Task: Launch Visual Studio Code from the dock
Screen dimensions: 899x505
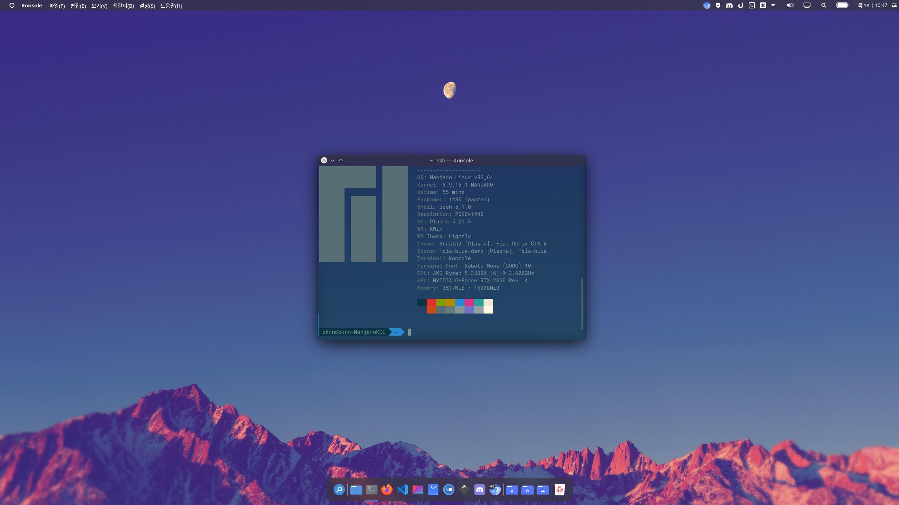Action: 402,490
